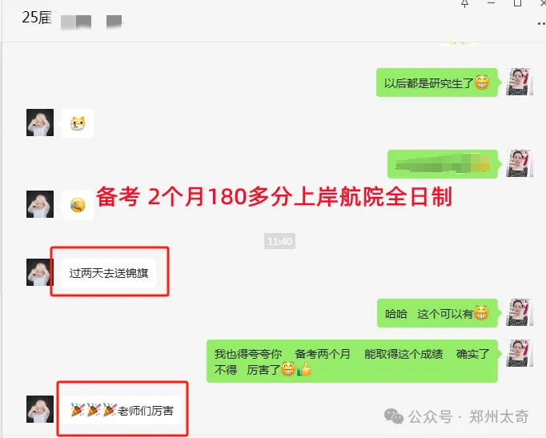Screen dimensions: 546x438
Task: Click the 公众号 郑州太奇 watermark
Action: pyautogui.click(x=456, y=416)
